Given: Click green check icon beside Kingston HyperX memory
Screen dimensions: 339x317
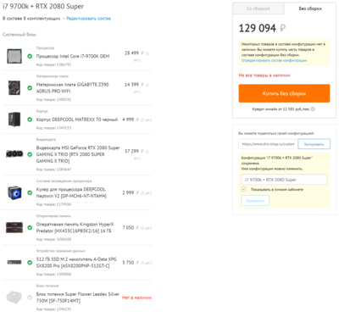Looking at the screenshot, I should (x=30, y=227).
